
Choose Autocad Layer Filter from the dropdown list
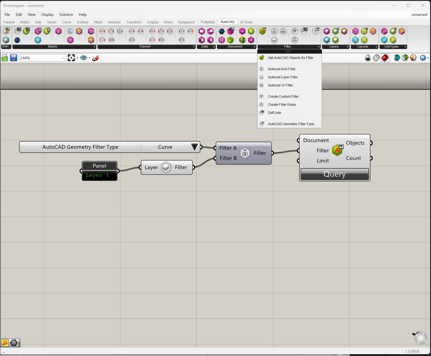(289, 77)
